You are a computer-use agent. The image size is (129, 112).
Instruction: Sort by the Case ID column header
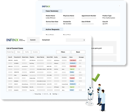pos(10,57)
